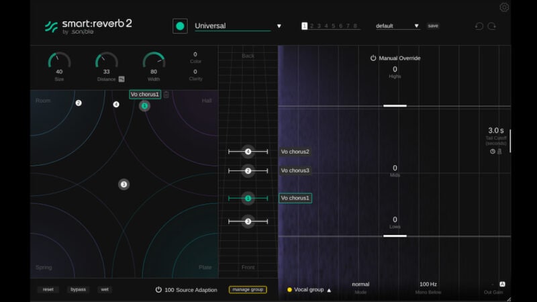Screen dimensions: 537x302
Task: Click the Lows band divider handle
Action: pos(395,236)
